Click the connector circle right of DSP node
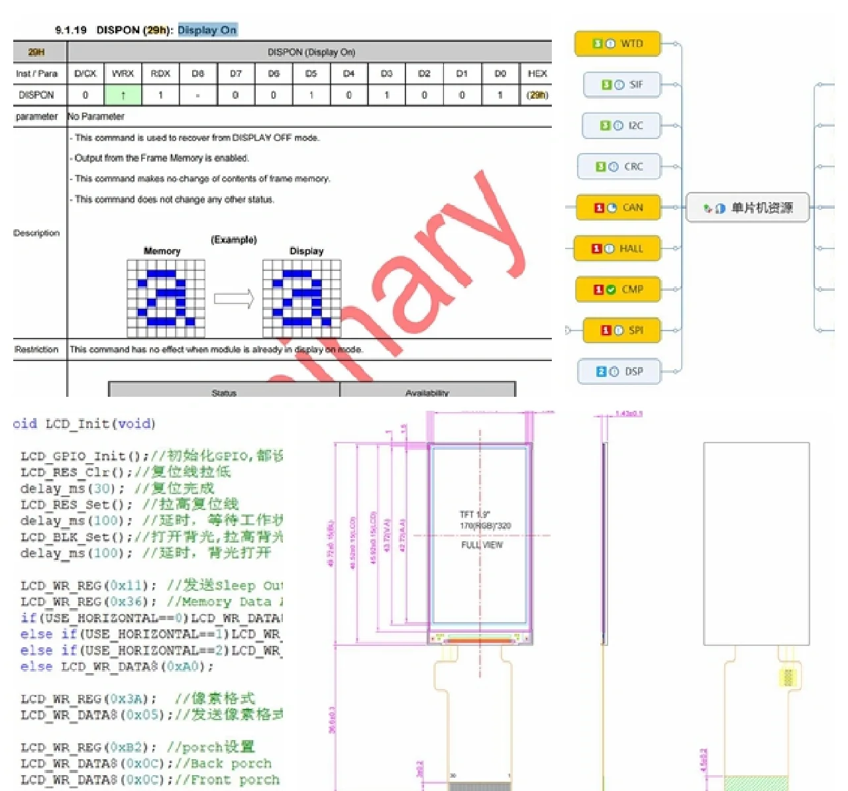The image size is (848, 791). coord(675,372)
